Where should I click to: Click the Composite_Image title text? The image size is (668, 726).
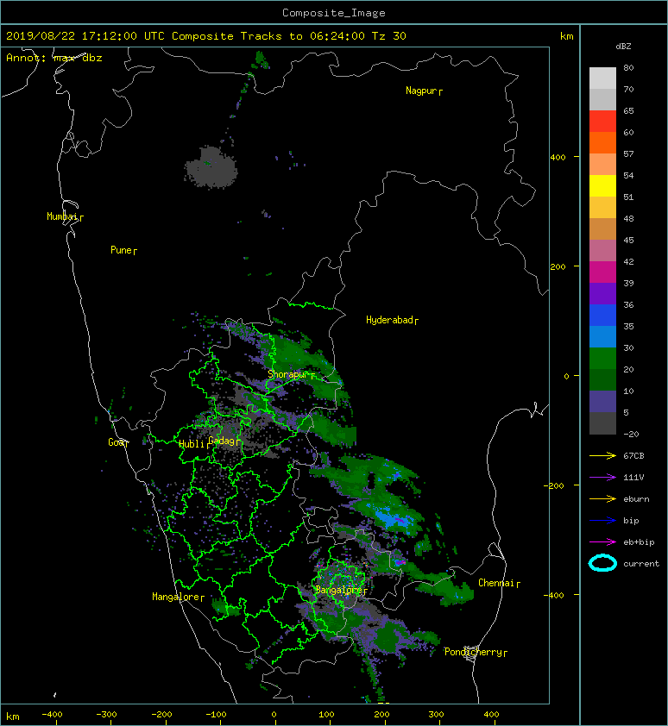334,13
